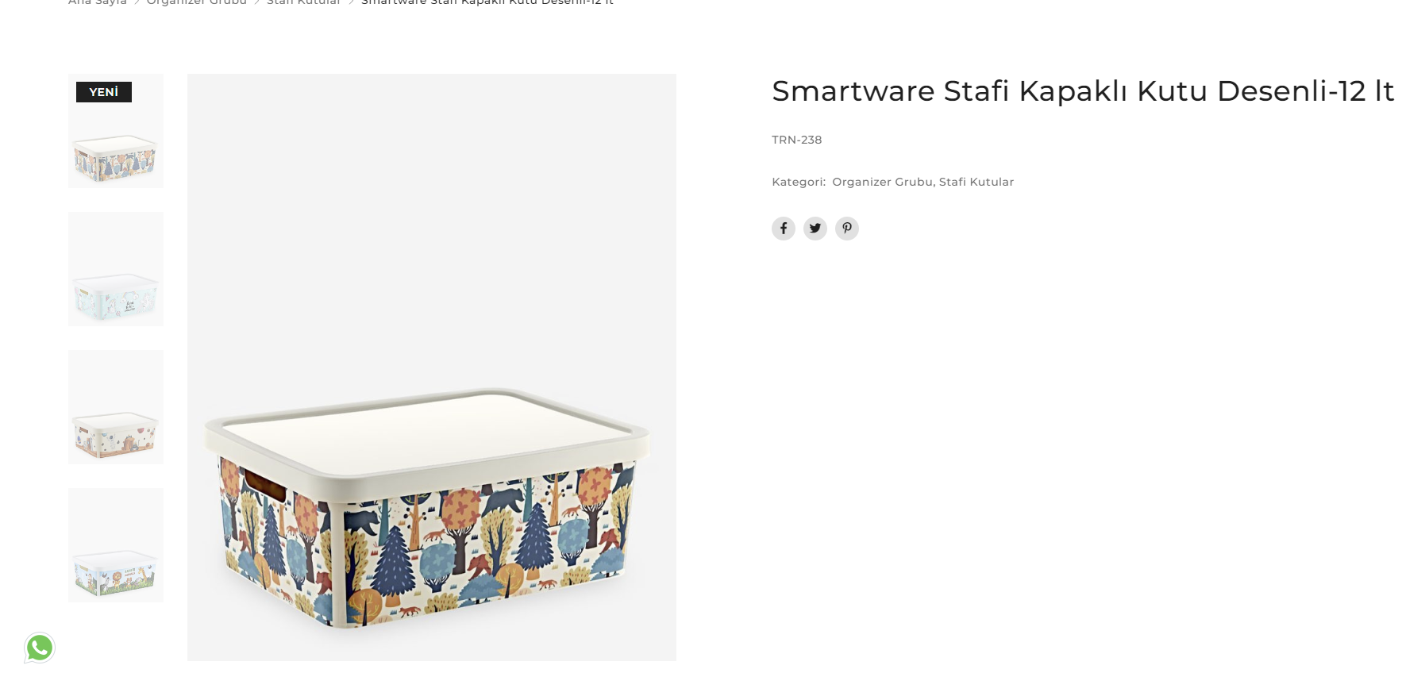
Task: Pin product via Pinterest icon
Action: click(846, 229)
